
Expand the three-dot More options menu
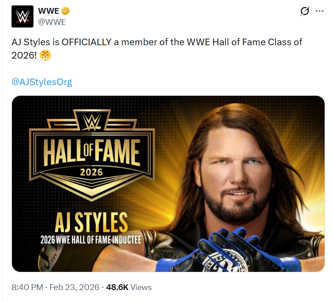click(319, 12)
